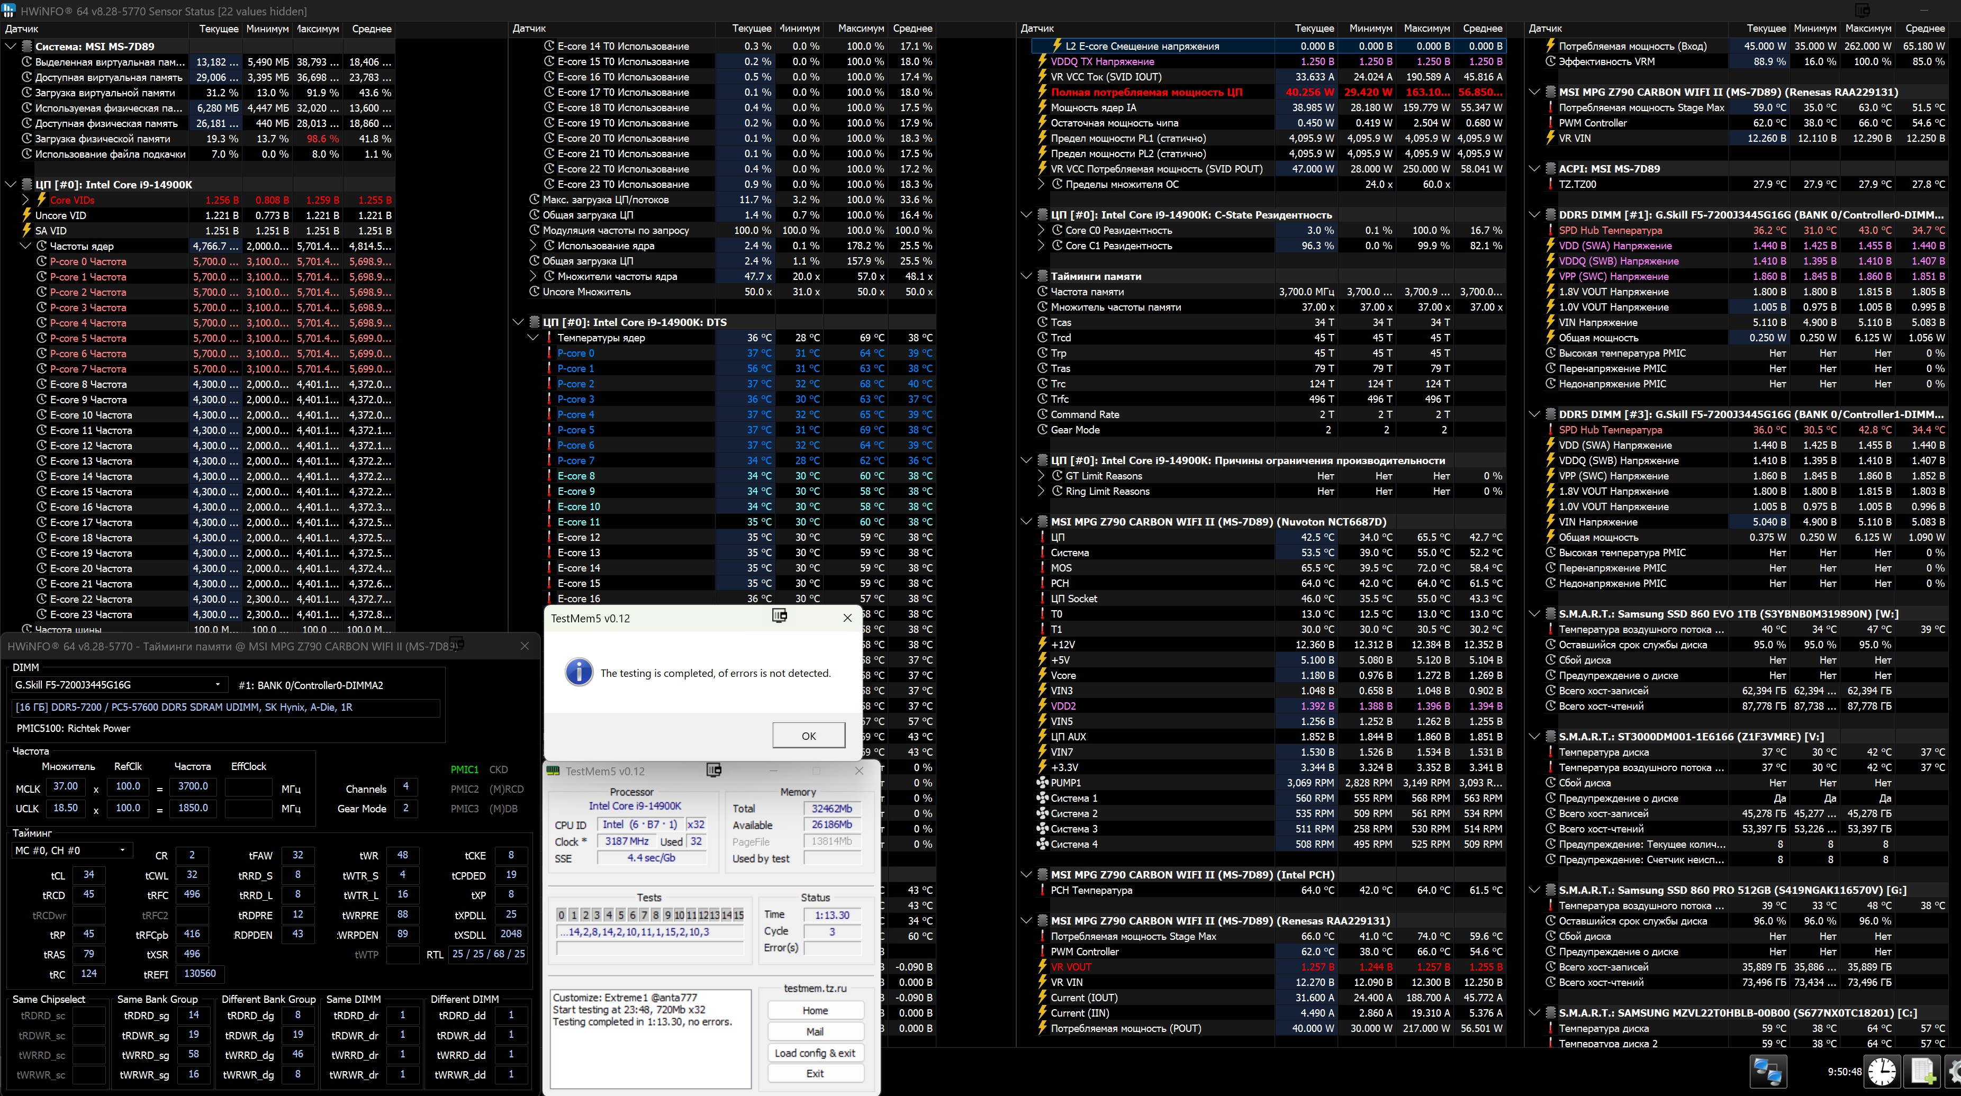Open the MC #0, CH #0 dropdown

(x=122, y=850)
